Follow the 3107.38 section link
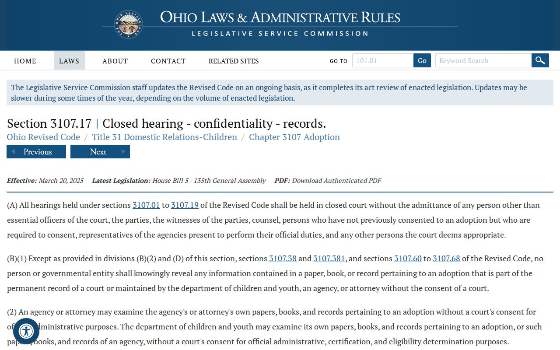The width and height of the screenshot is (560, 350). click(283, 259)
